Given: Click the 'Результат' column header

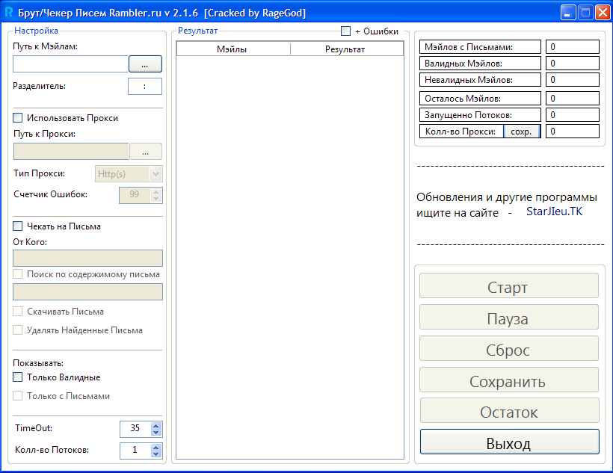Looking at the screenshot, I should click(347, 49).
